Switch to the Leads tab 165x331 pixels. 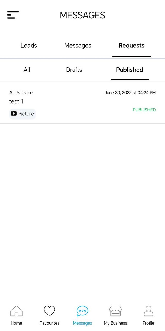[x=28, y=46]
